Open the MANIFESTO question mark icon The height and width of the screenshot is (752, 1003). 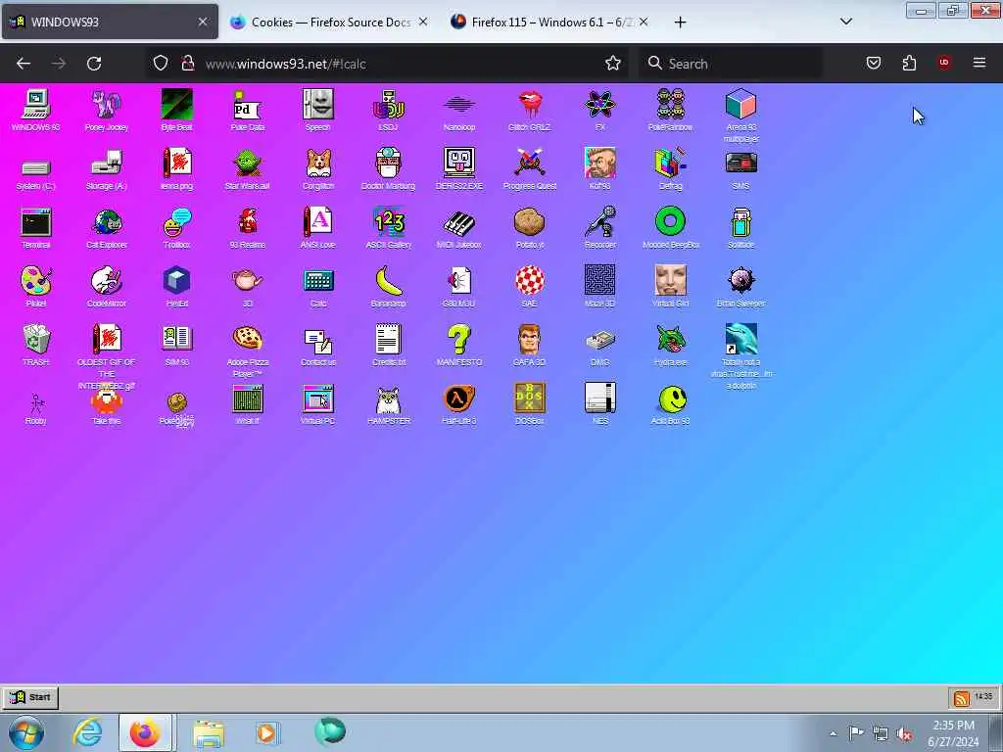458,339
